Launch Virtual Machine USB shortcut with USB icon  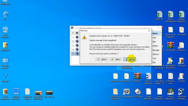coord(170,94)
